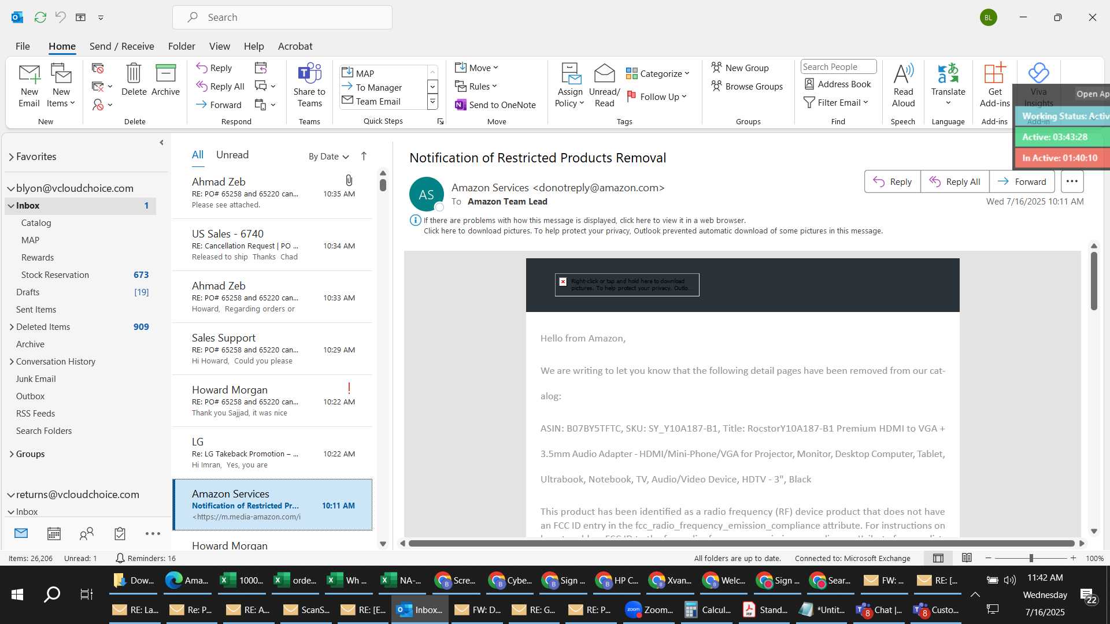1110x624 pixels.
Task: Open the Drafts folder
Action: point(80,292)
